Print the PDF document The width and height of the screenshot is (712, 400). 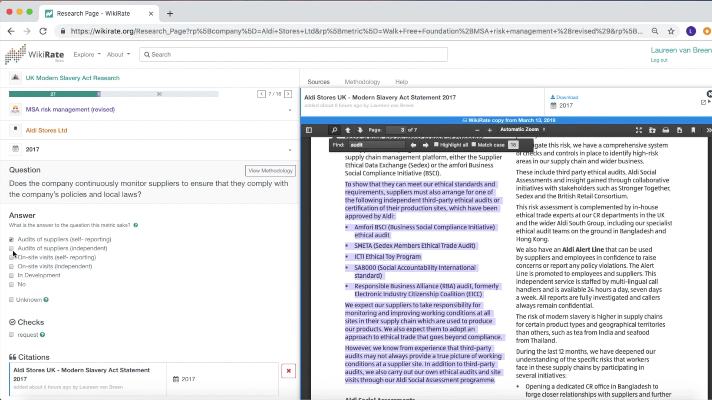[666, 130]
